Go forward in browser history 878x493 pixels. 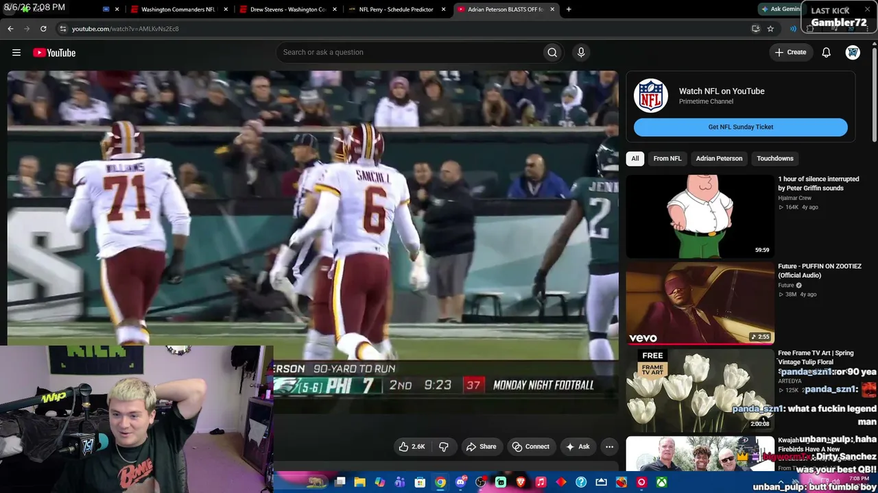pos(27,29)
